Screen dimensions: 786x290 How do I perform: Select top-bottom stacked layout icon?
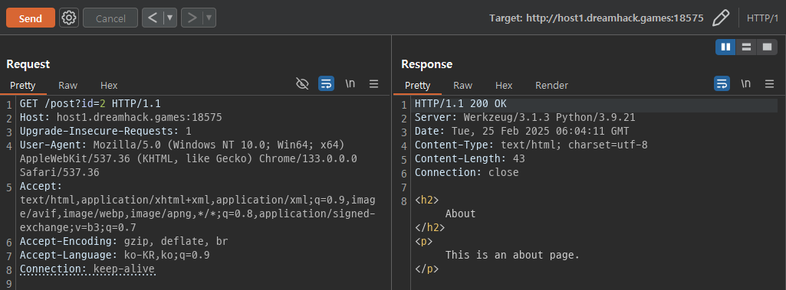pos(746,47)
